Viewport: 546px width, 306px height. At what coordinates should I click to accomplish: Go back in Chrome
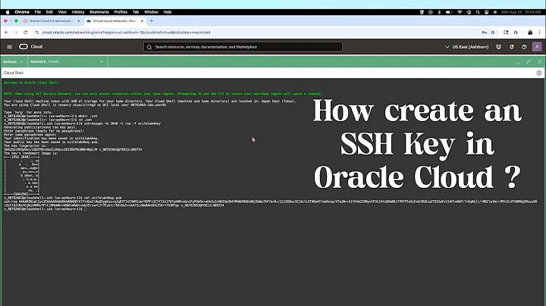[6, 33]
